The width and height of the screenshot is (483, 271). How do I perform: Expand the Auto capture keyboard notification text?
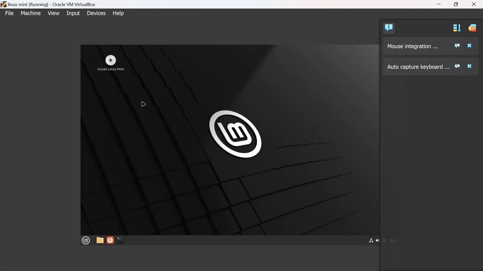pos(418,67)
